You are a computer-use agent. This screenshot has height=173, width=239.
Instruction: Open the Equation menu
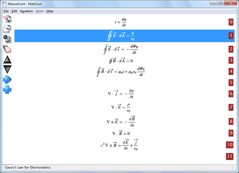27,11
